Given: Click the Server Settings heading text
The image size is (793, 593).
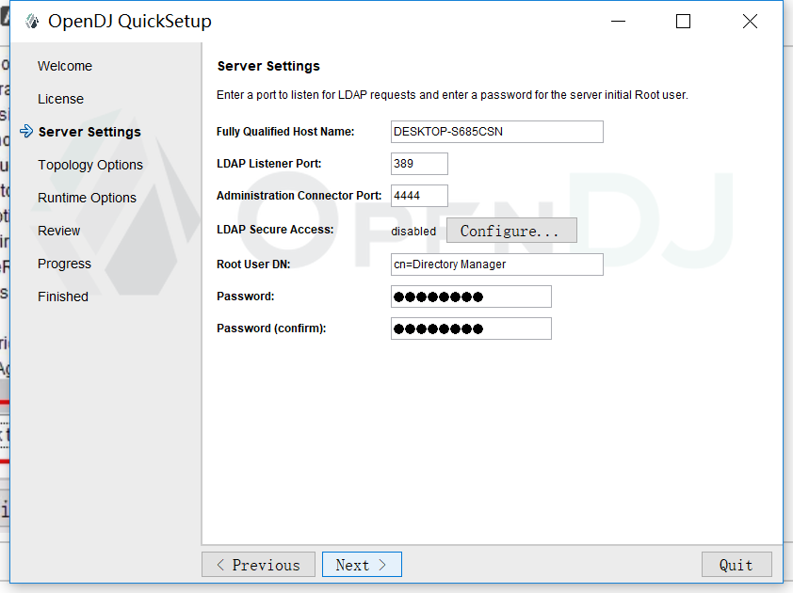Looking at the screenshot, I should (268, 66).
